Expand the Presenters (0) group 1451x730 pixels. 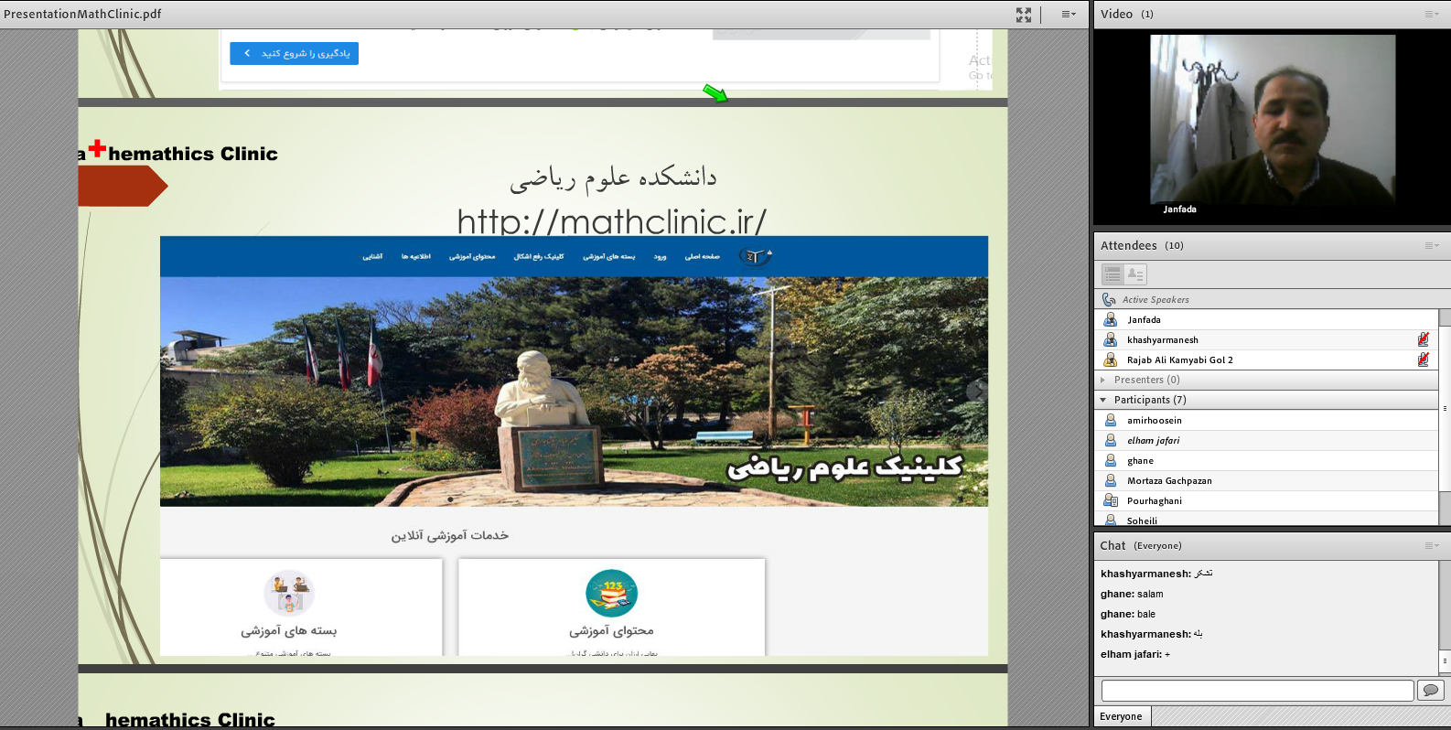click(1103, 380)
